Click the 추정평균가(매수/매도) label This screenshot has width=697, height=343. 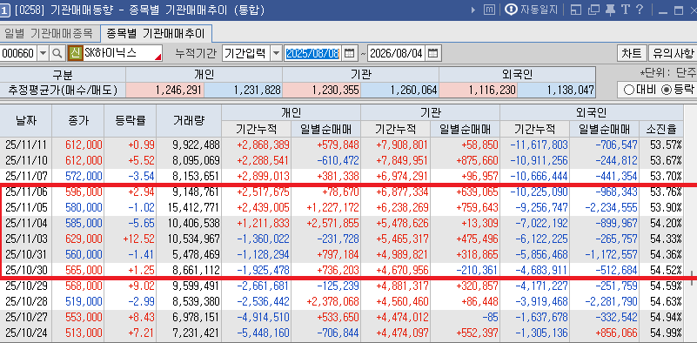[x=63, y=91]
